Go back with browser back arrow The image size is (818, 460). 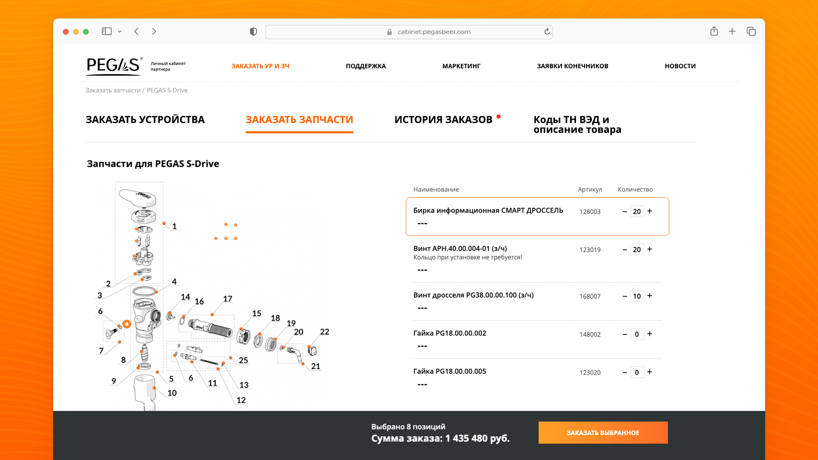[x=137, y=31]
